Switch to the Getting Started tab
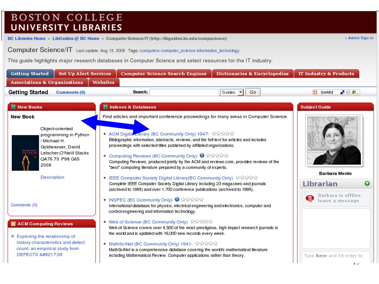The width and height of the screenshot is (379, 284). pos(30,74)
